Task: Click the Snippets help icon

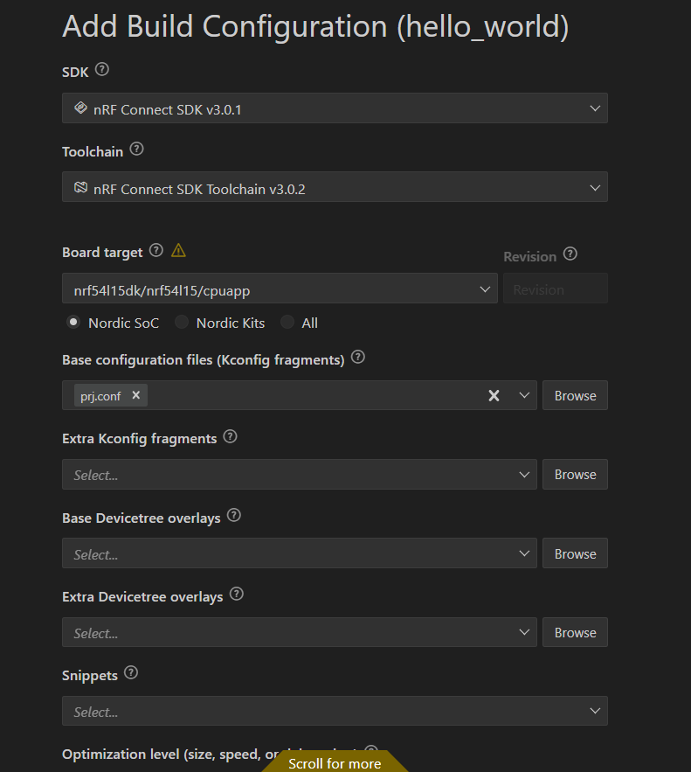Action: pos(131,672)
